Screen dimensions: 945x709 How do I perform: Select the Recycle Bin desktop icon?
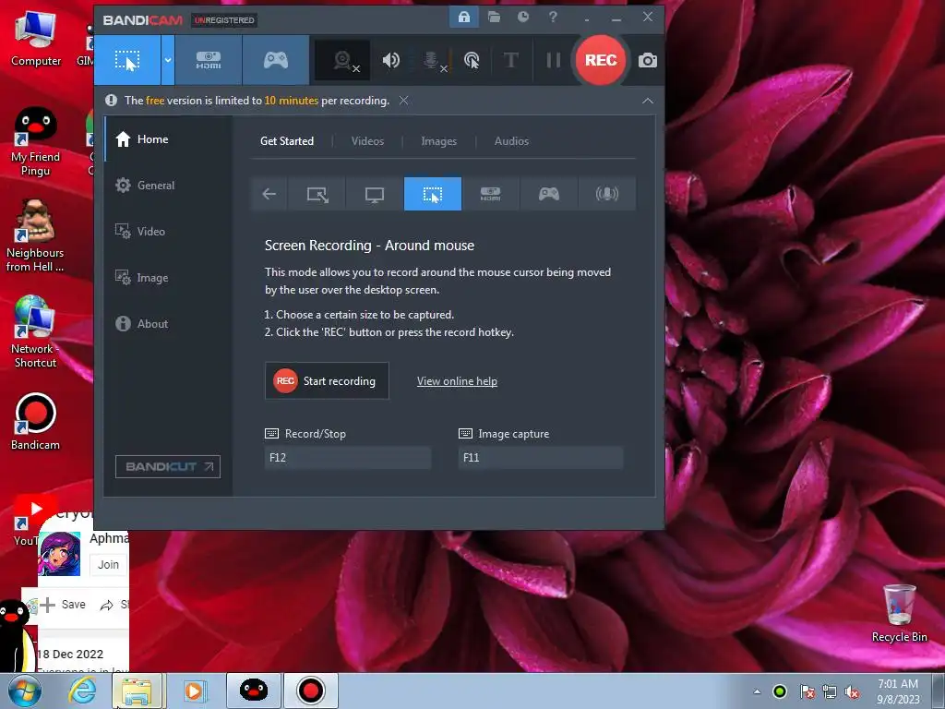(x=899, y=614)
